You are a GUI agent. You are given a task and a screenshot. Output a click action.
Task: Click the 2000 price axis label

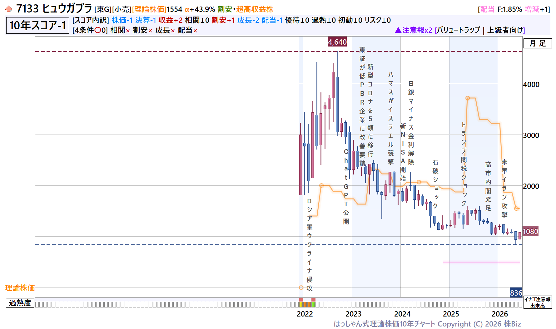click(531, 186)
